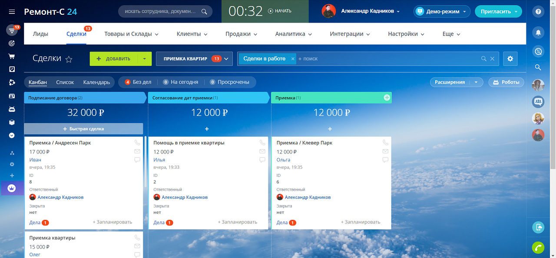Add Сделки page to favorites star
The image size is (556, 258).
[x=69, y=59]
